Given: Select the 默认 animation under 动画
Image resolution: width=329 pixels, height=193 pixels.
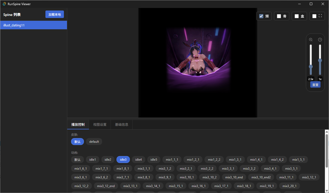Looking at the screenshot, I should [78, 160].
